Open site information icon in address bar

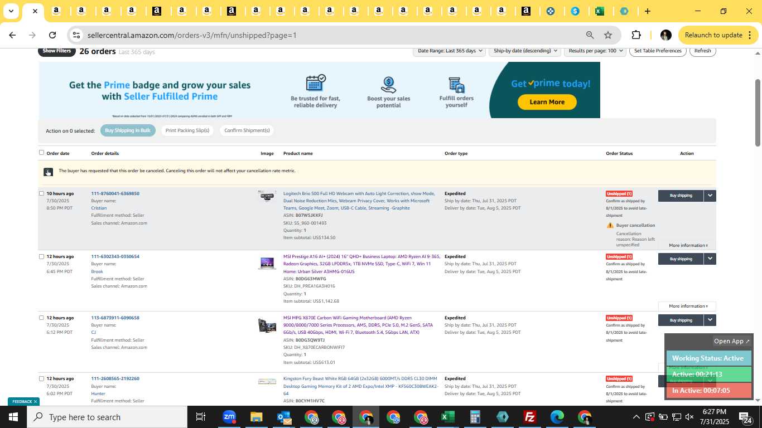click(x=76, y=35)
